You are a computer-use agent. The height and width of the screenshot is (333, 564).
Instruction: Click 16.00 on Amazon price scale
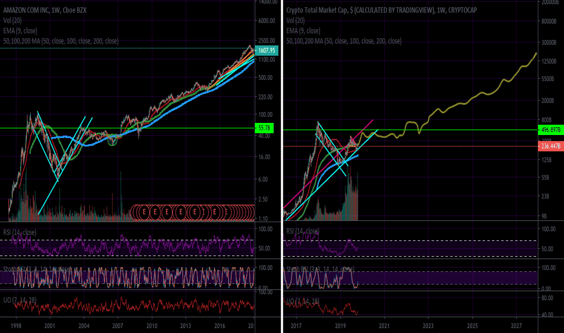264,157
